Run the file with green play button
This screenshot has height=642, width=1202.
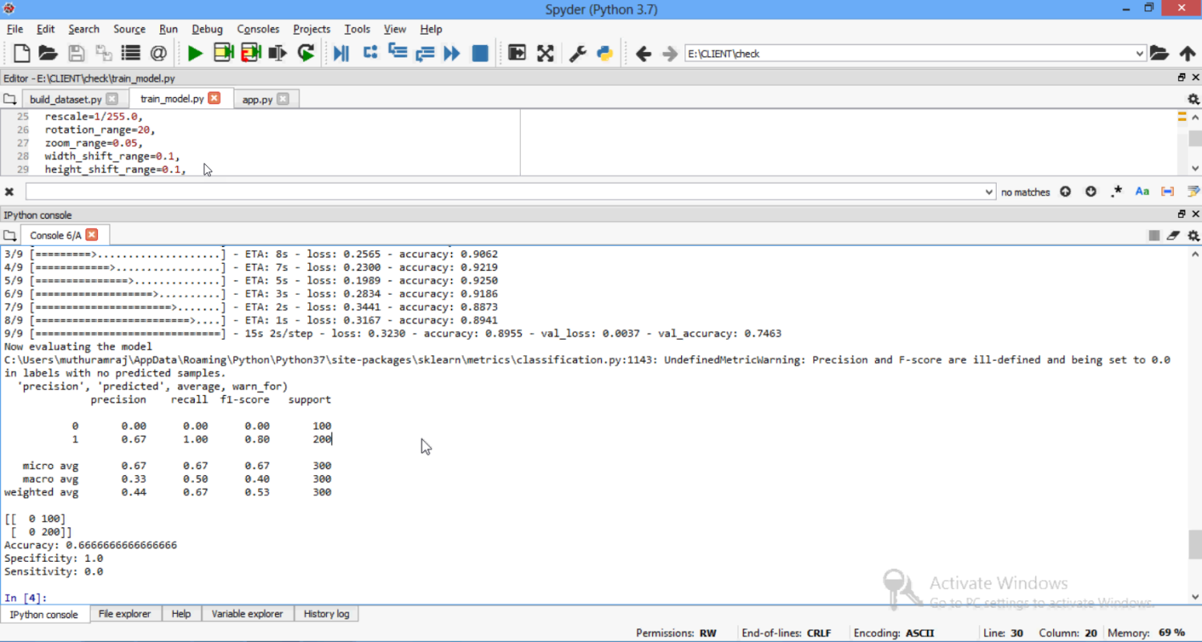[x=195, y=54]
